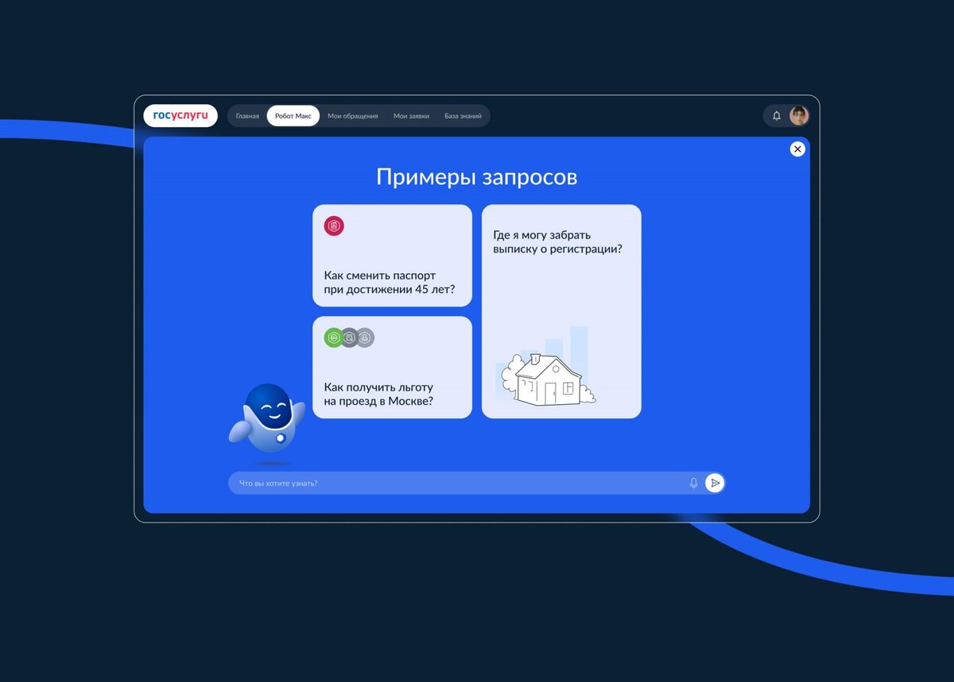
Task: Go to Главная in the navigation
Action: [x=247, y=115]
